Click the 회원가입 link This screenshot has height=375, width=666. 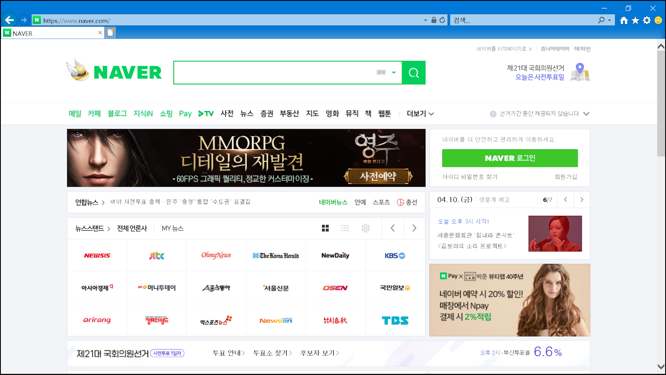point(566,177)
